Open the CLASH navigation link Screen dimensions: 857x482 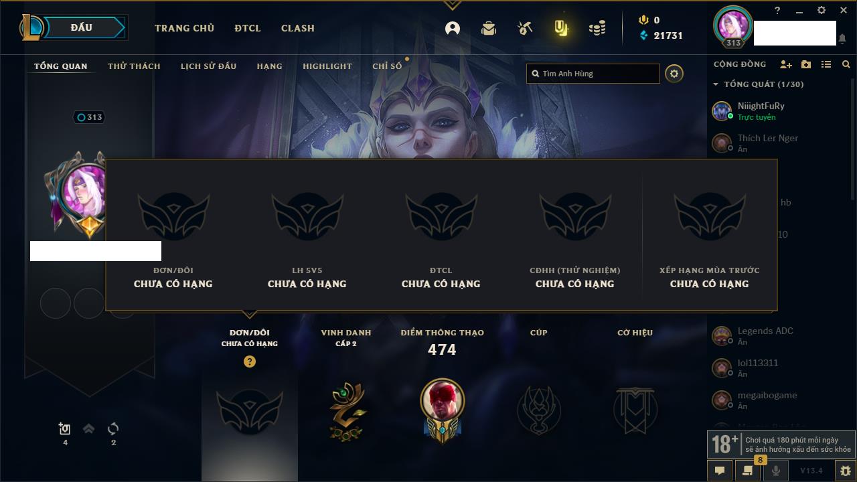tap(298, 28)
